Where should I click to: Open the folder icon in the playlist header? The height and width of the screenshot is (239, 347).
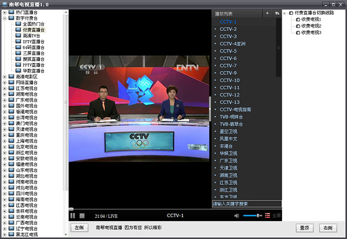(277, 13)
